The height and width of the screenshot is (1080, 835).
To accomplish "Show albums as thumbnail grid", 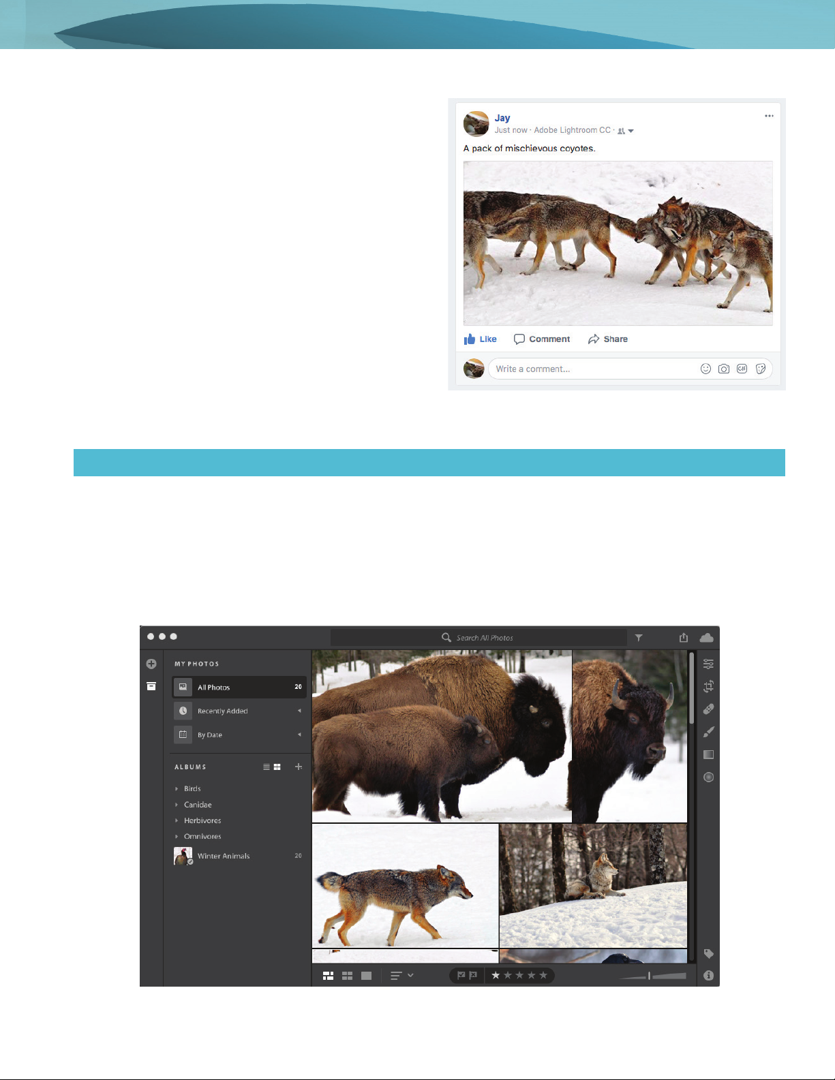I will click(277, 767).
